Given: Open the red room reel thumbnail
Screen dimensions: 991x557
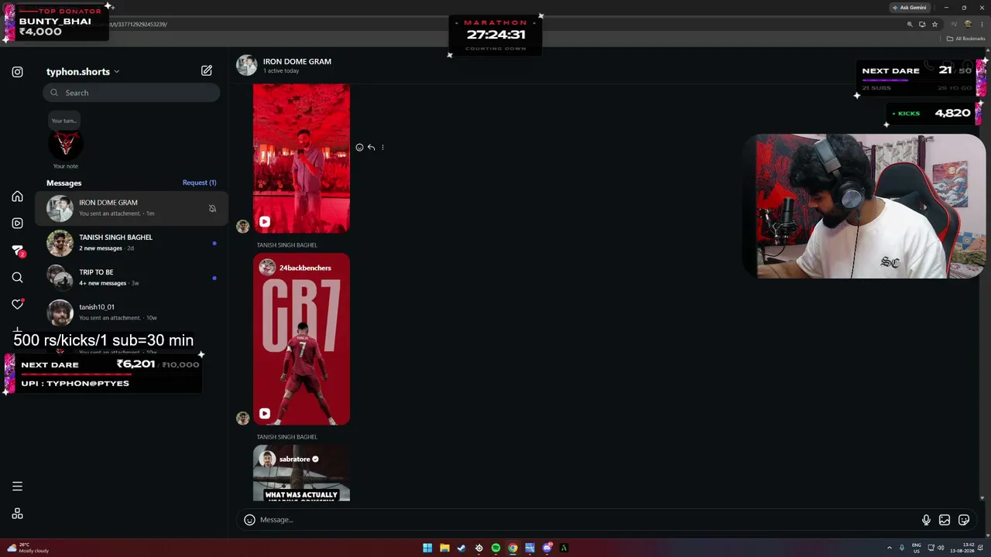Looking at the screenshot, I should (301, 159).
